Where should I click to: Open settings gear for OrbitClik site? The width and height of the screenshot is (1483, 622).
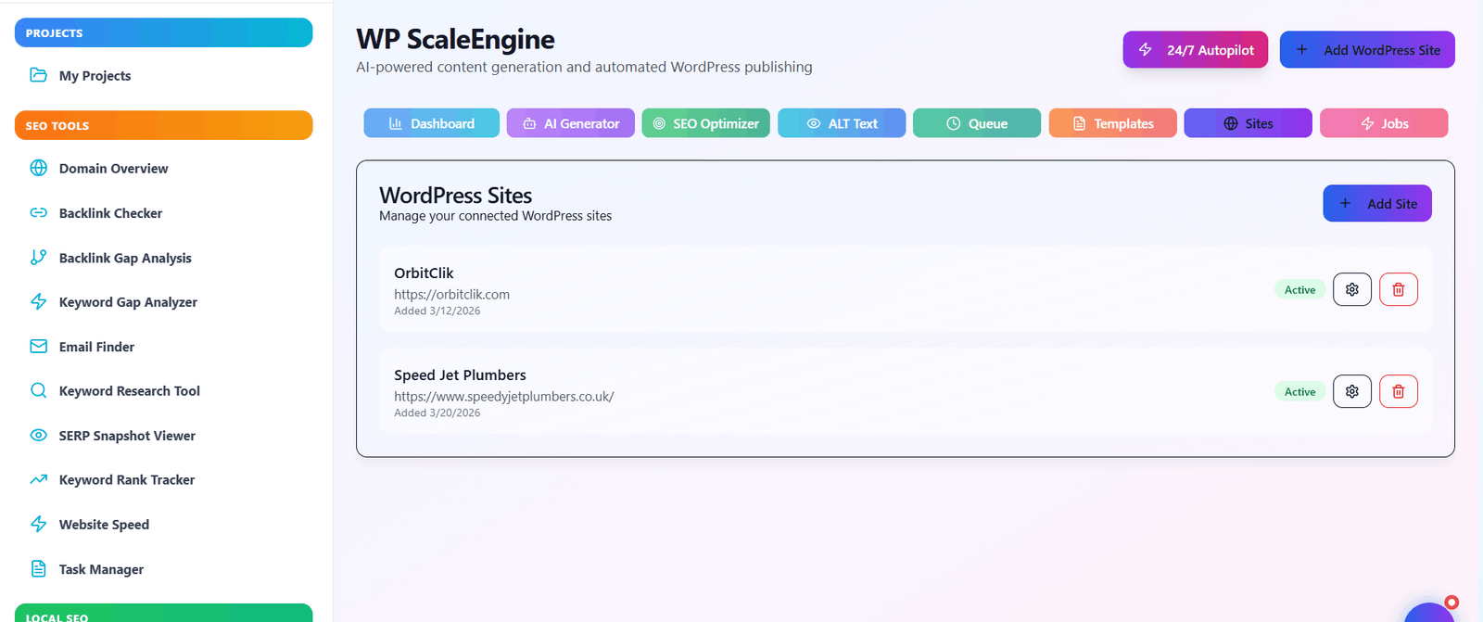1351,290
